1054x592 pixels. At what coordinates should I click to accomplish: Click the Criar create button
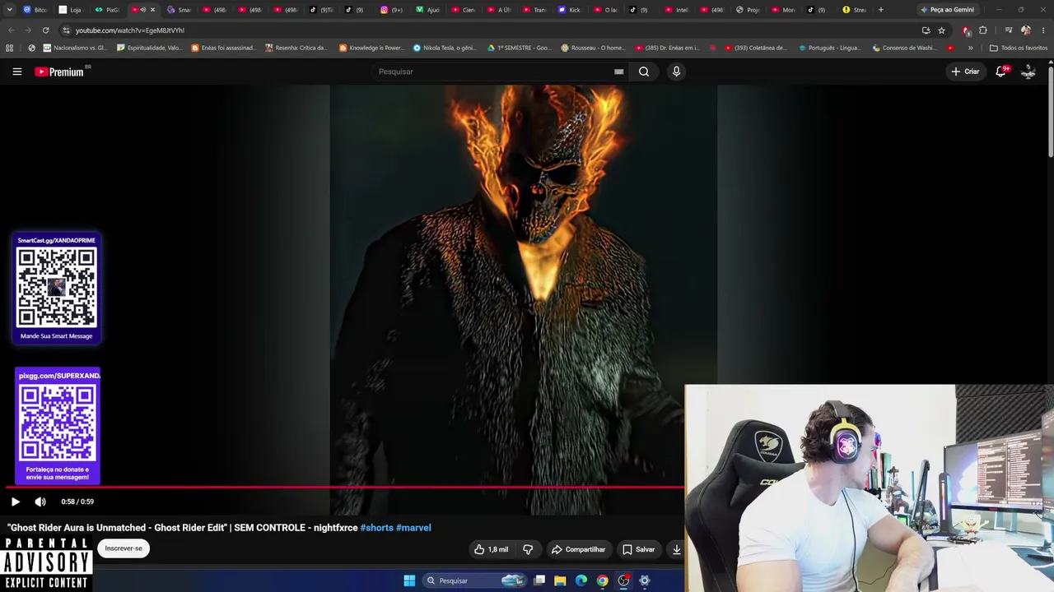coord(965,72)
